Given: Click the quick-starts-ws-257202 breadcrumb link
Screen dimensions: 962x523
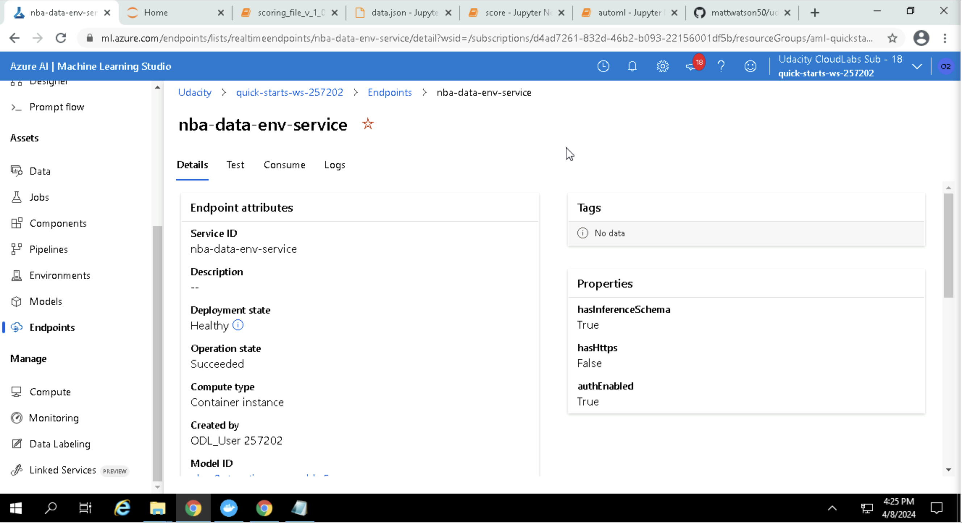Looking at the screenshot, I should [289, 93].
